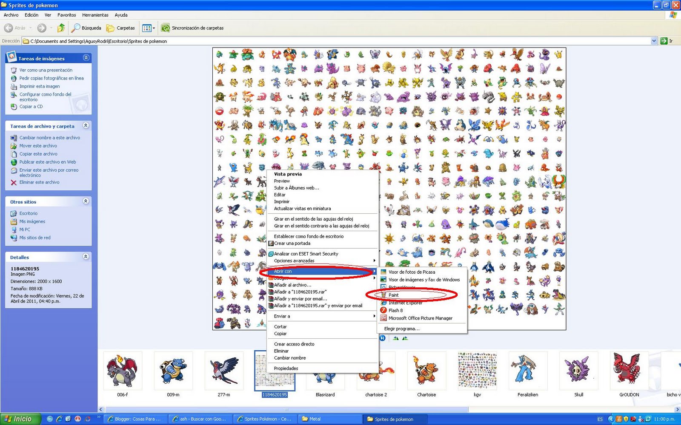
Task: Toggle the Carpetas folder pane
Action: (121, 28)
